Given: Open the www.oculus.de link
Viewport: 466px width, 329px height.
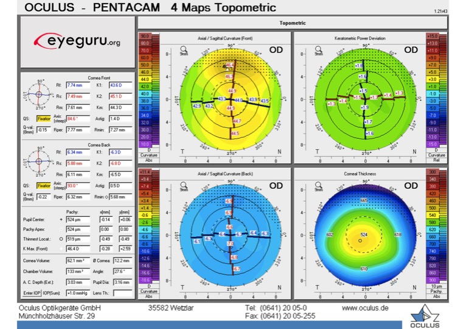Looking at the screenshot, I should click(x=365, y=308).
